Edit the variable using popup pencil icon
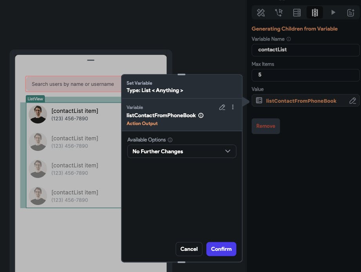The height and width of the screenshot is (272, 361). point(222,107)
